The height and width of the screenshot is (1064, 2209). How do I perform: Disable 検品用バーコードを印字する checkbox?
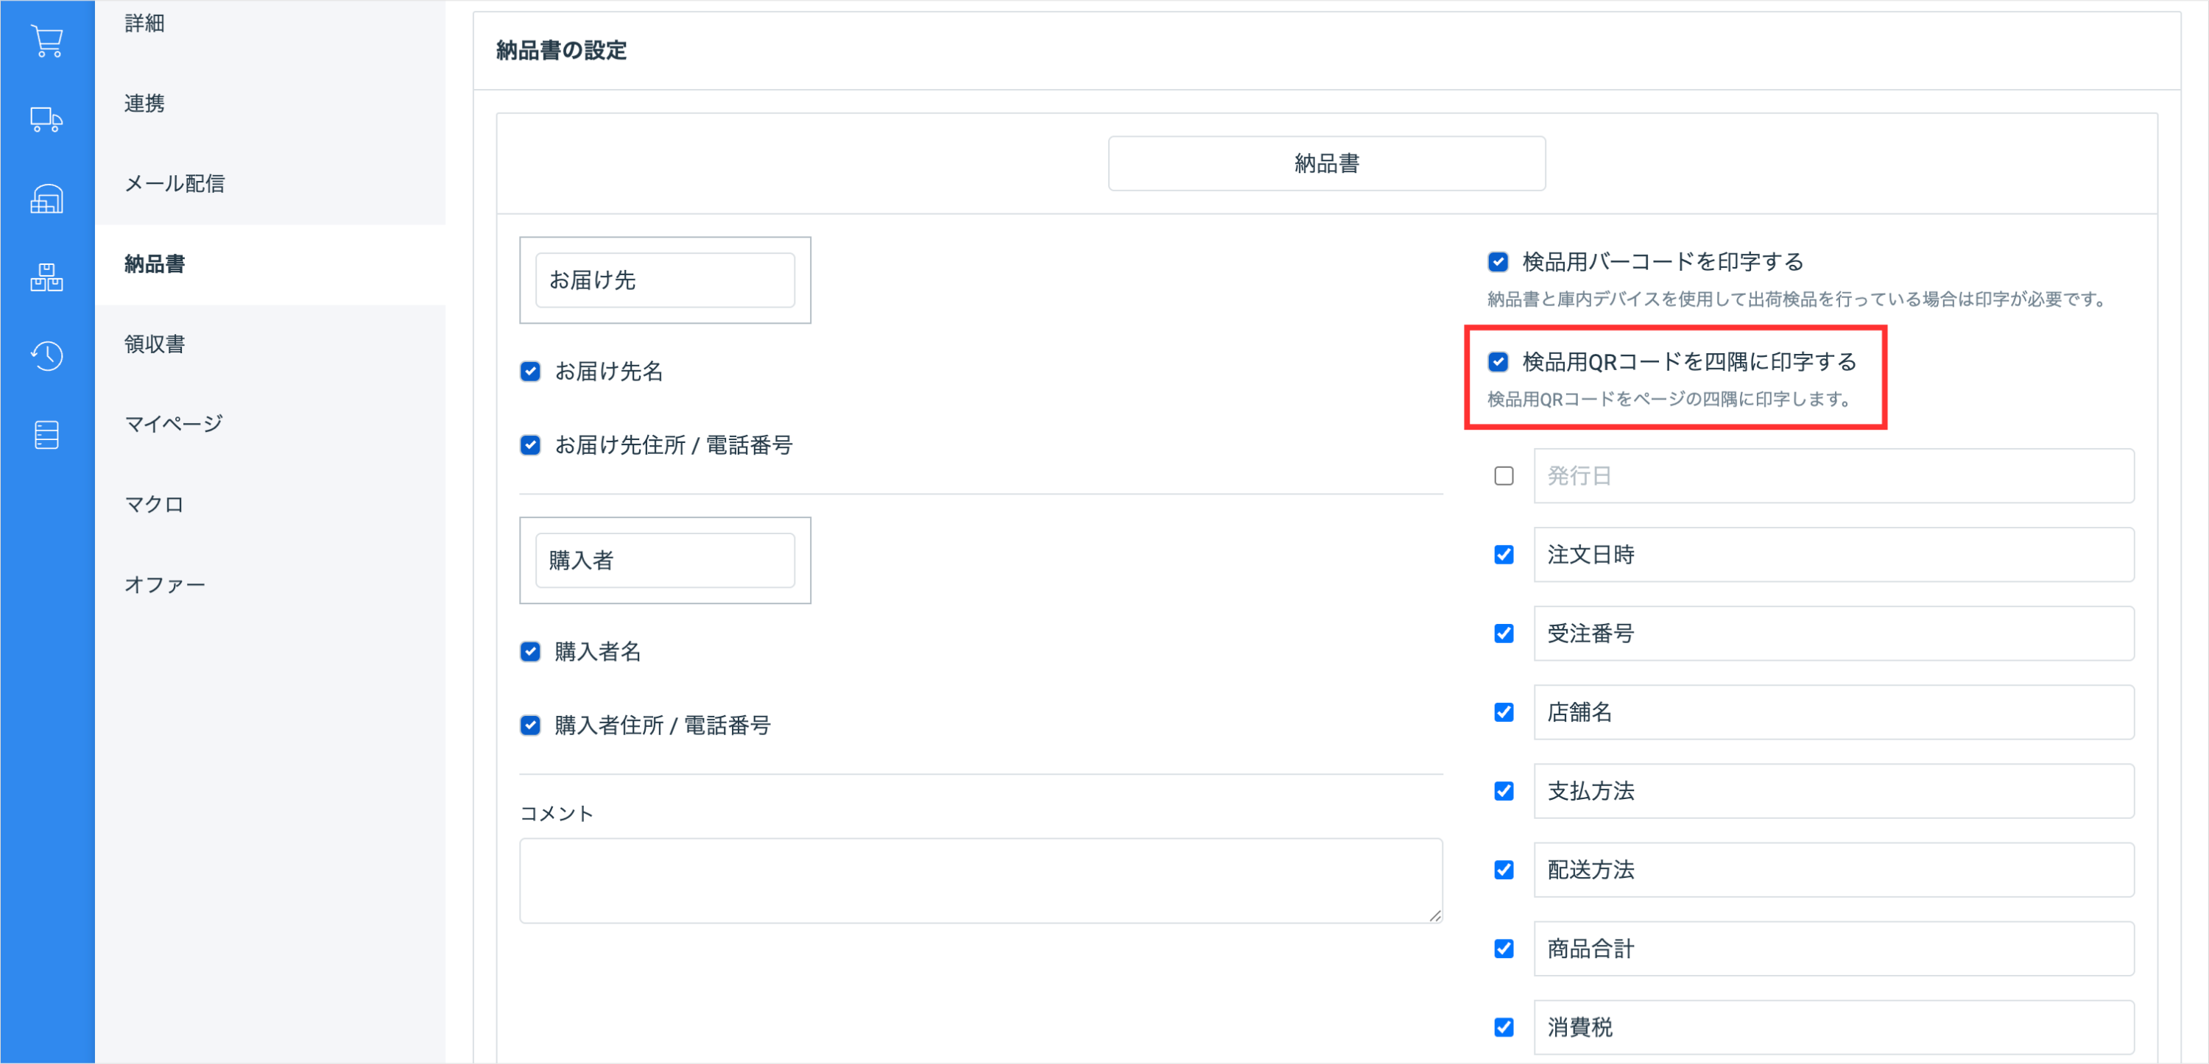(x=1497, y=261)
